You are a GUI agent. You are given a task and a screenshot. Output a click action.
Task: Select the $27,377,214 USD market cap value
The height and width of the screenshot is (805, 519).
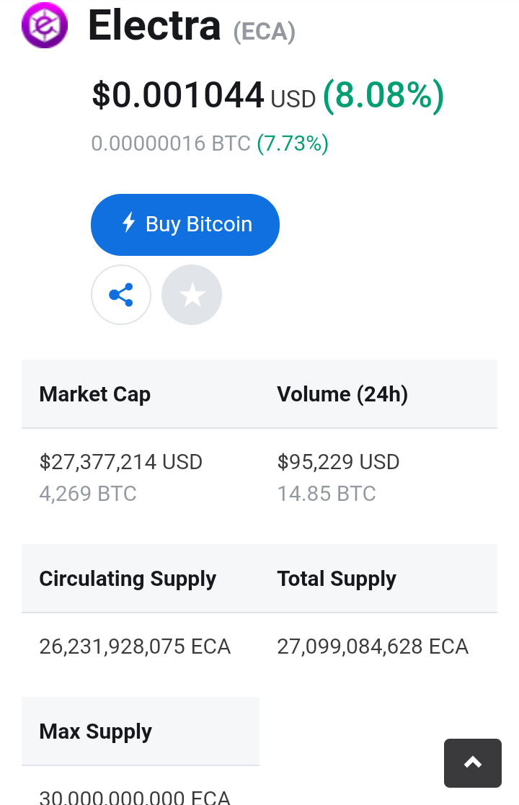click(121, 462)
